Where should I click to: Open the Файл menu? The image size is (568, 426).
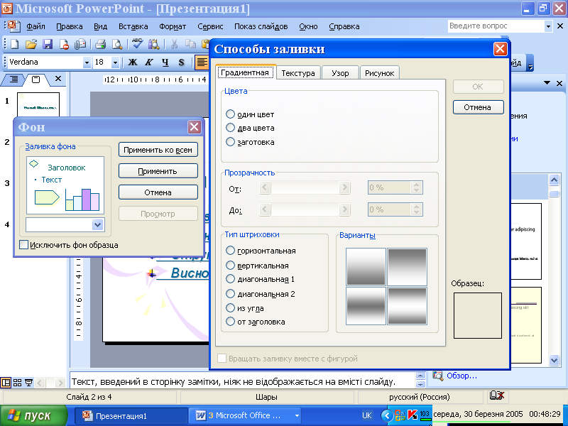pos(35,26)
